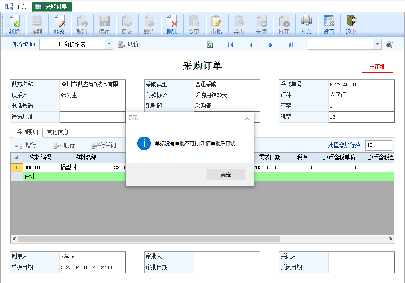Go to next record arrow
Screen dimensions: 405x283
270,45
